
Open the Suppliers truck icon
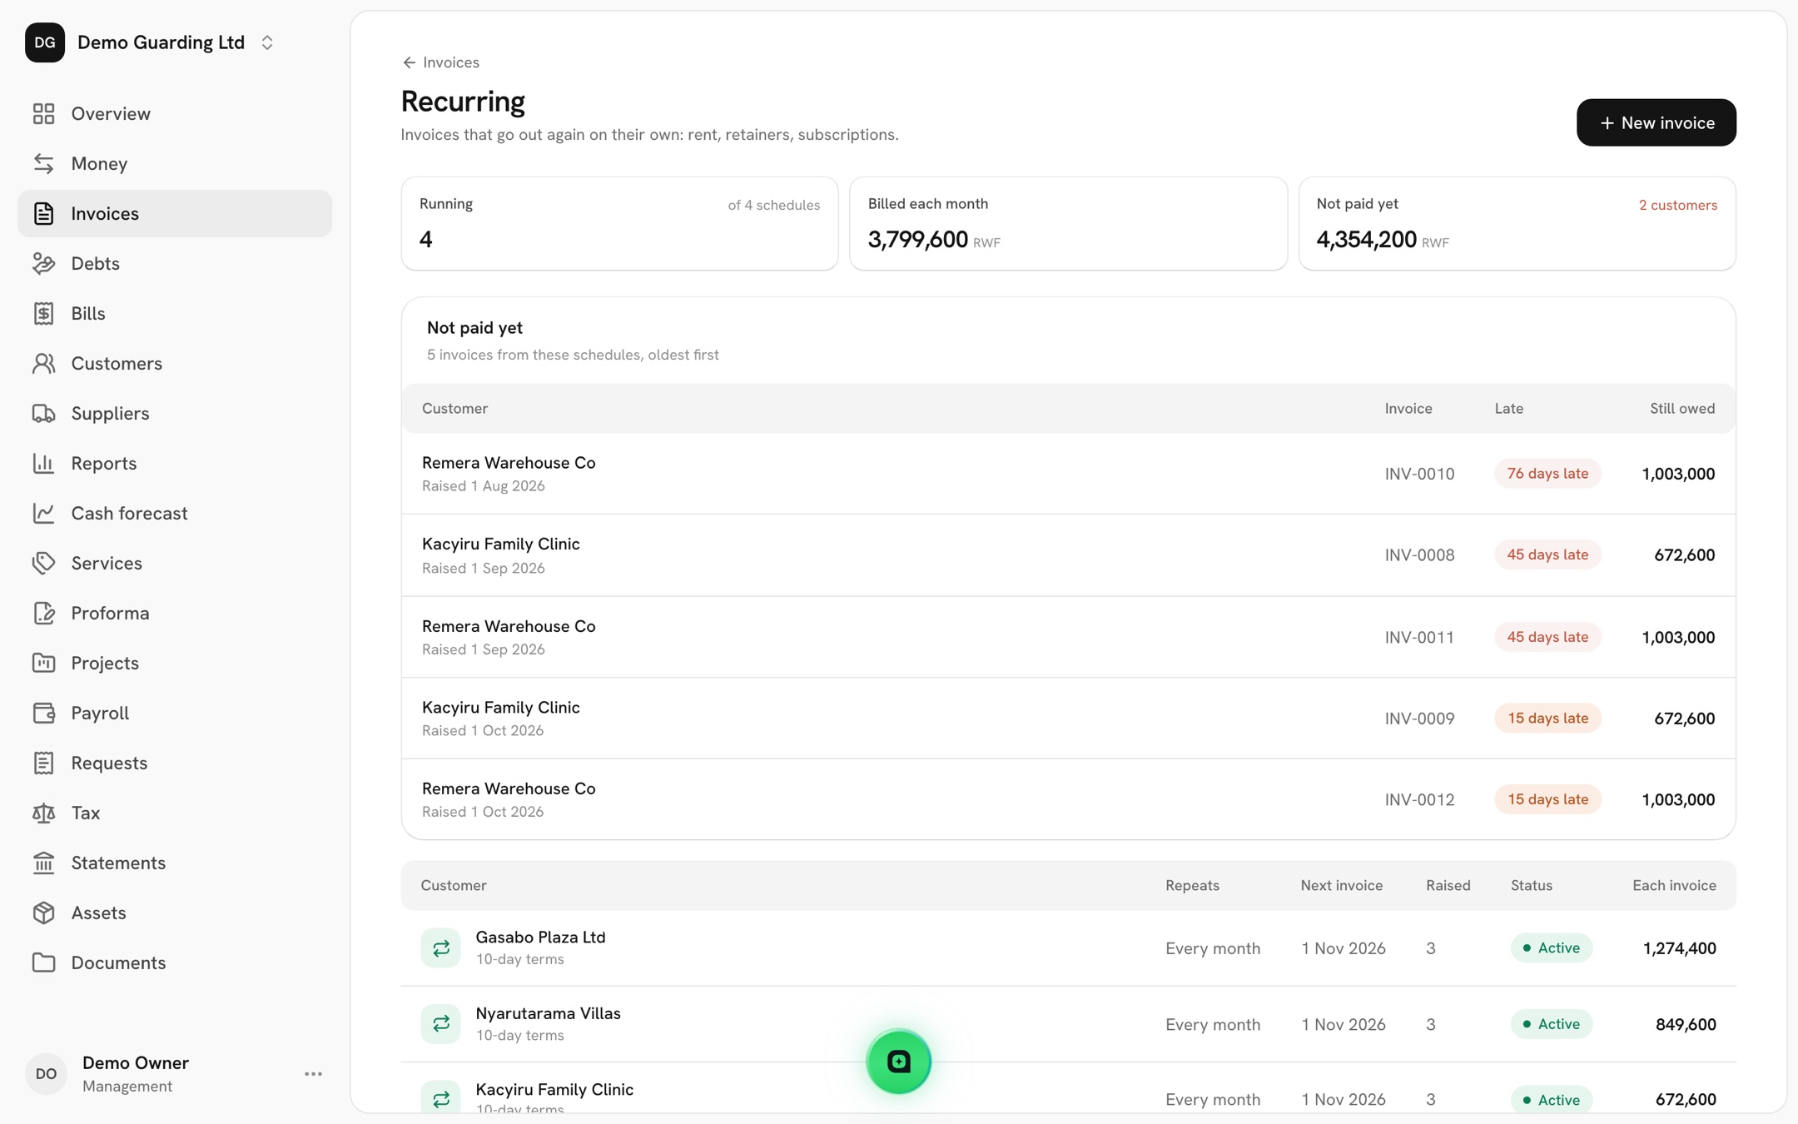[43, 413]
